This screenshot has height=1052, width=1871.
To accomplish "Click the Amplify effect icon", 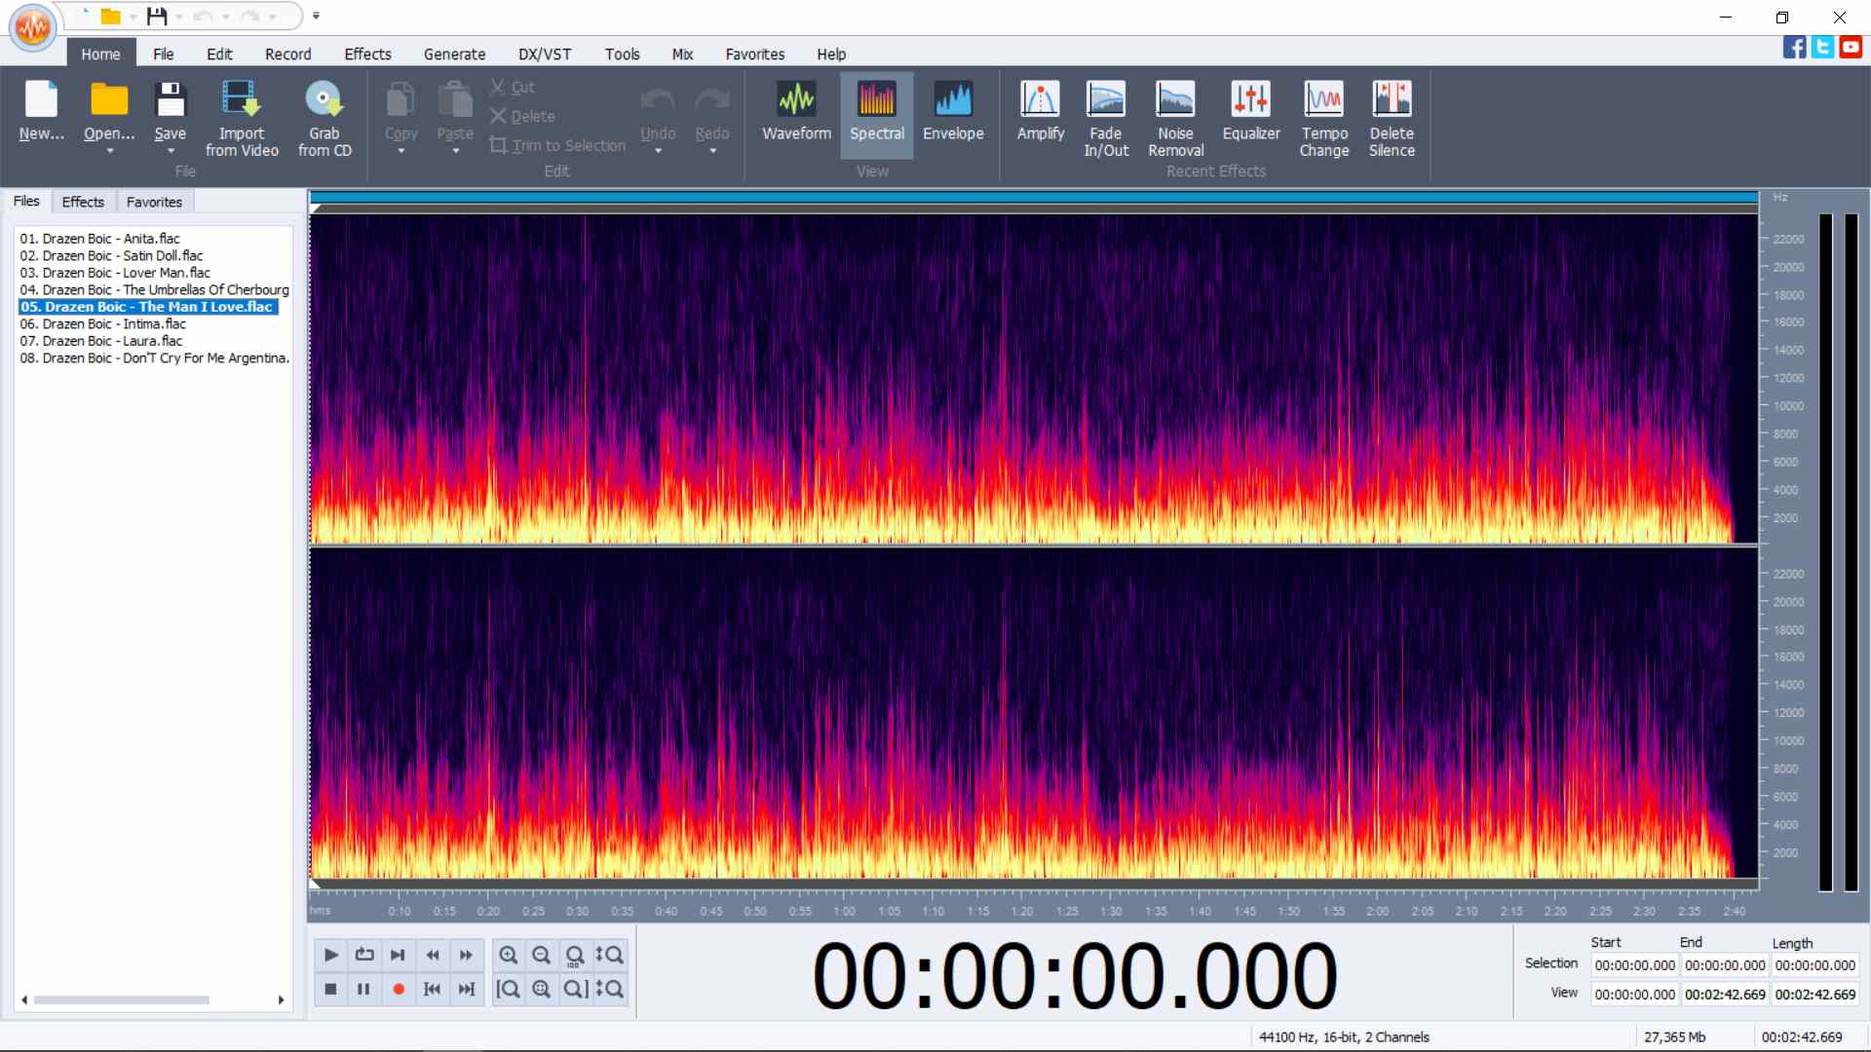I will (x=1040, y=99).
